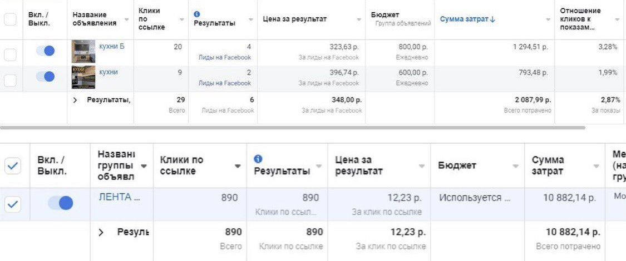
Task: Expand the Результаты summary row in upper table
Action: (x=75, y=100)
